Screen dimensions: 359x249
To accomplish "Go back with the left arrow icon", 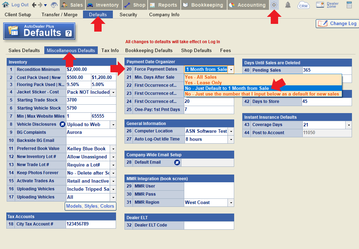I will pos(34,5).
